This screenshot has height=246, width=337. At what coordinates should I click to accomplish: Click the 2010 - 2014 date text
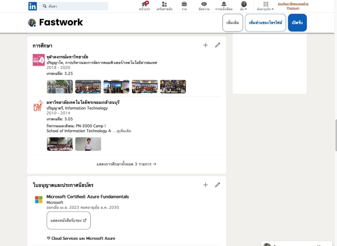(x=58, y=113)
